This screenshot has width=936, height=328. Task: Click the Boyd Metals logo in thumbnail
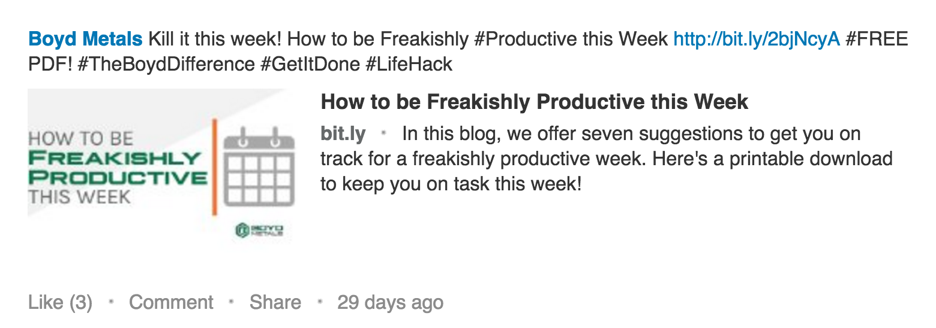click(260, 230)
